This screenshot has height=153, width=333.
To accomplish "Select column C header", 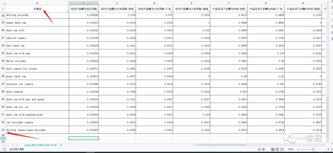I will [x=117, y=3].
